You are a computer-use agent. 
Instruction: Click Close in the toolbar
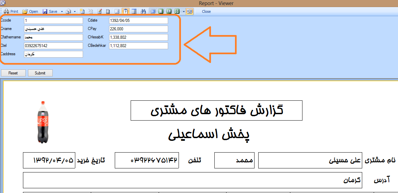(206, 11)
